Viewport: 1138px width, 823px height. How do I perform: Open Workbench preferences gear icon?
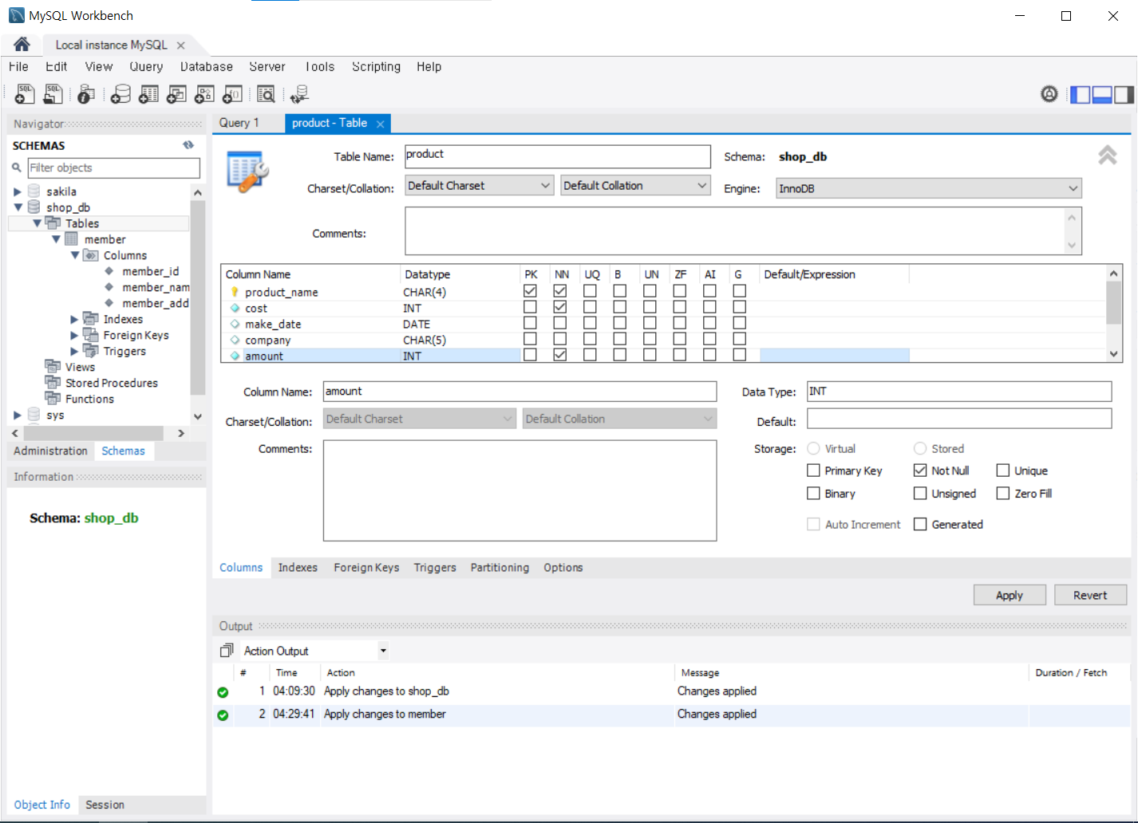pos(1049,94)
